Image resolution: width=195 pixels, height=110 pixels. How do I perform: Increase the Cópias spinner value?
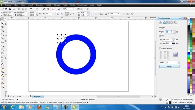[178, 62]
